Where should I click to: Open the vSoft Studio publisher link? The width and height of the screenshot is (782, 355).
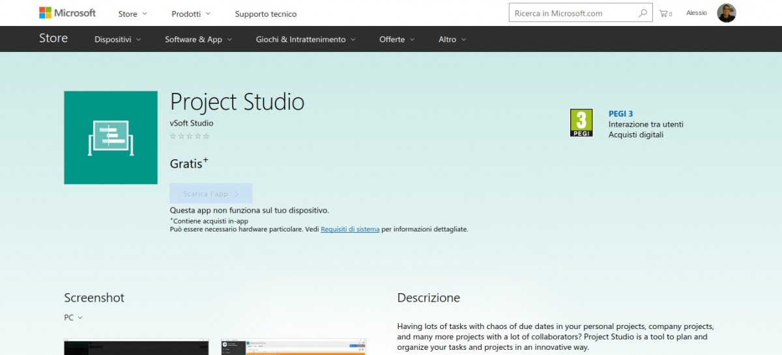(x=192, y=123)
